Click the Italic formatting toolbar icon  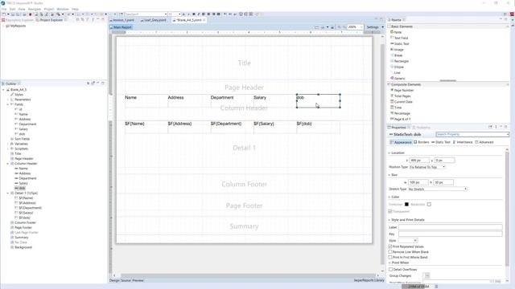coord(199,14)
